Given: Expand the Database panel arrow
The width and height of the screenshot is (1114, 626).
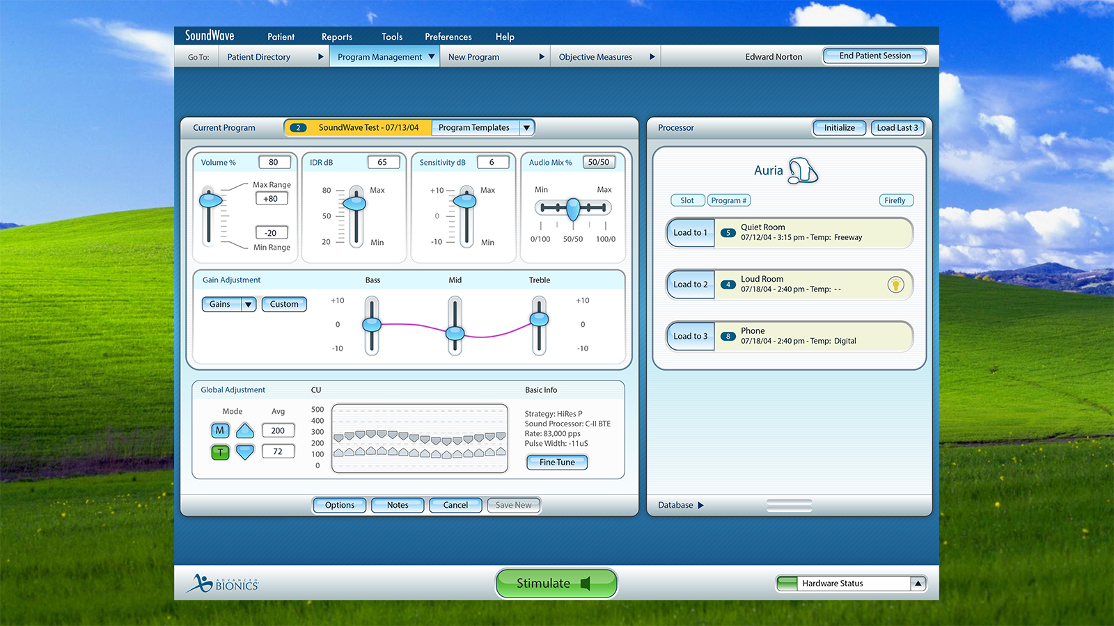Looking at the screenshot, I should (701, 506).
